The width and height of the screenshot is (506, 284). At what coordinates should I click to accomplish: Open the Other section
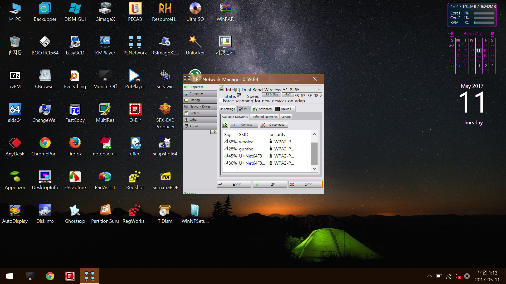click(x=200, y=120)
